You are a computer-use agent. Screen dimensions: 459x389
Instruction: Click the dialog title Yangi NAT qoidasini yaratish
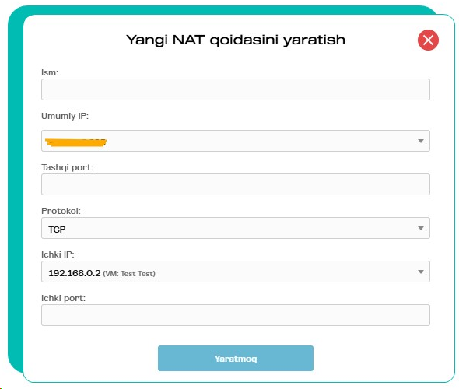pyautogui.click(x=236, y=40)
